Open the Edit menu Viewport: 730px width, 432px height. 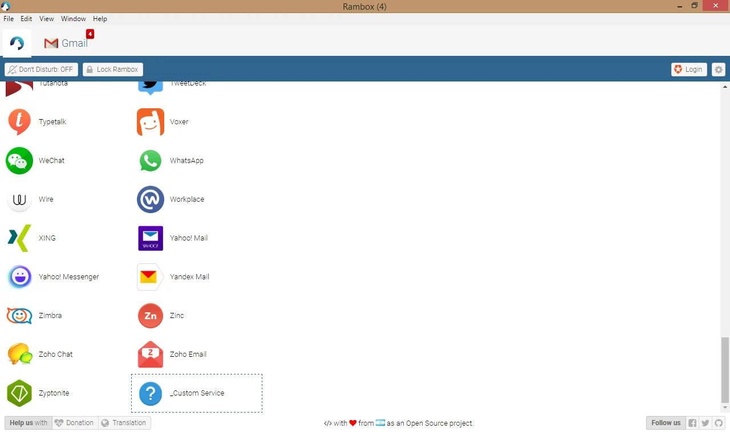click(26, 19)
